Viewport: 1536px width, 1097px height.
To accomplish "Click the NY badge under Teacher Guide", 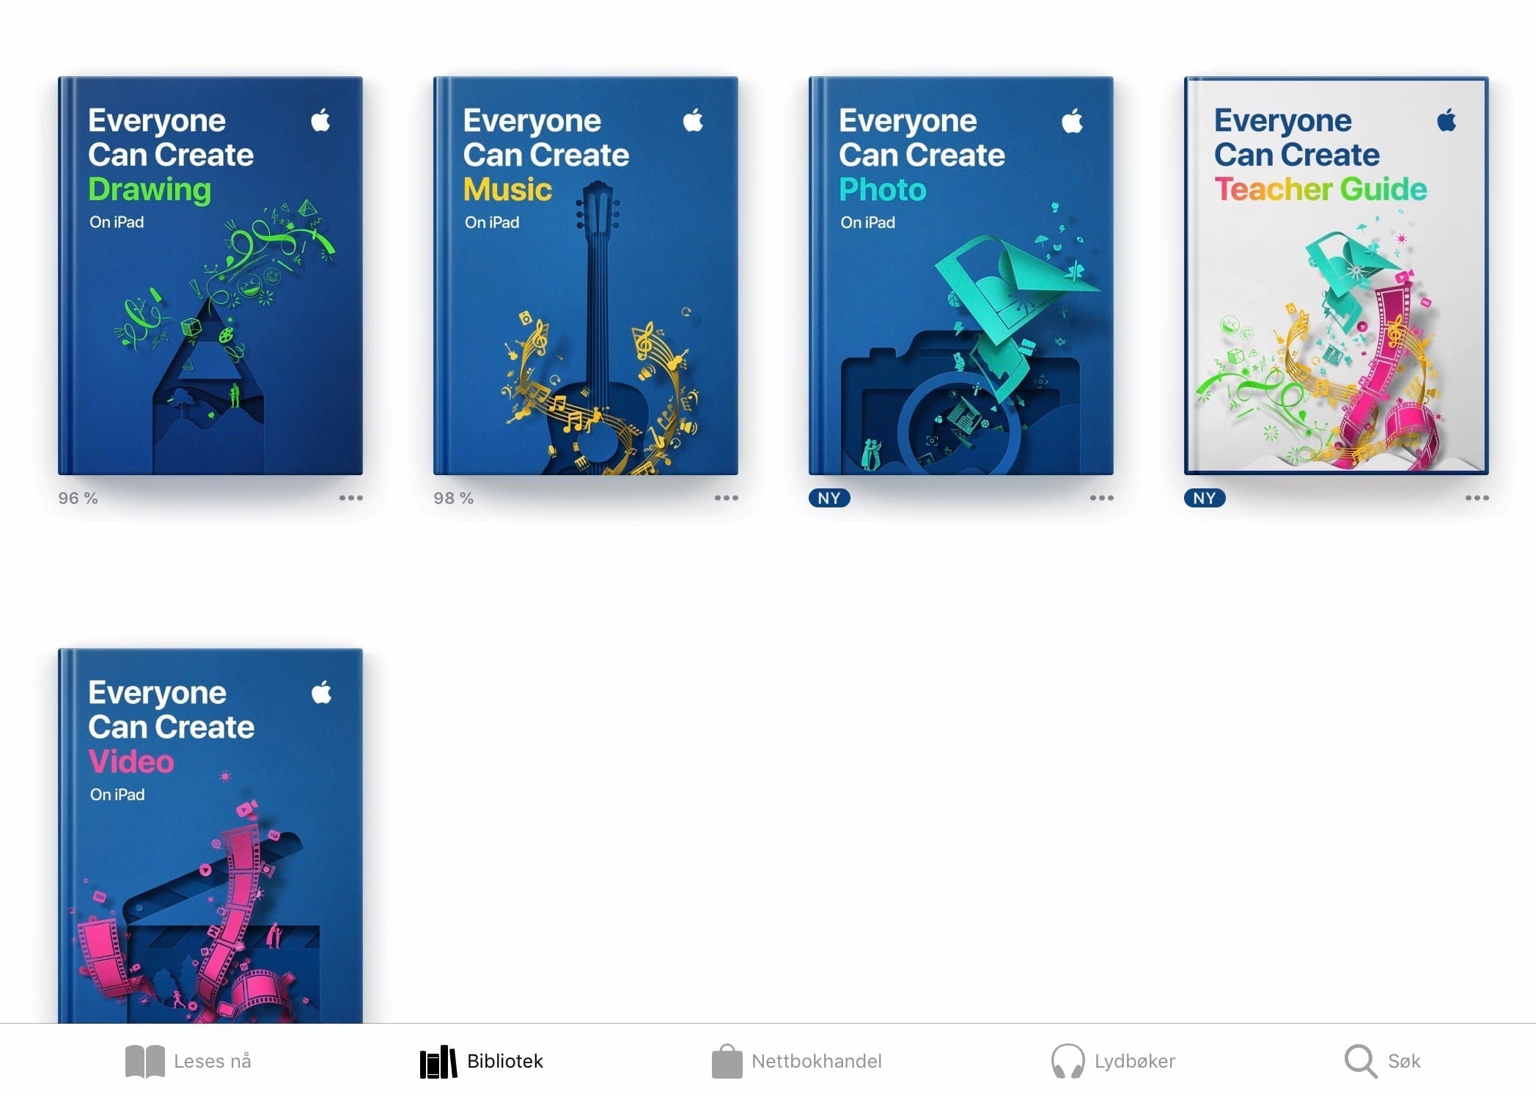I will tap(1205, 498).
